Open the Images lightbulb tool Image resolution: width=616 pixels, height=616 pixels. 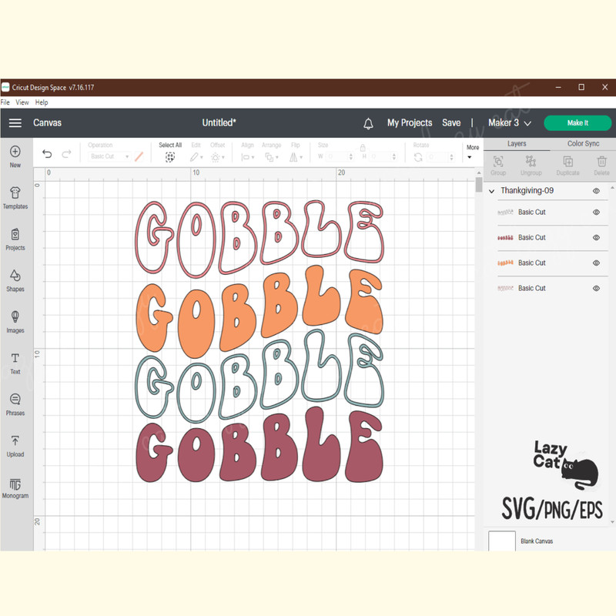pyautogui.click(x=15, y=317)
